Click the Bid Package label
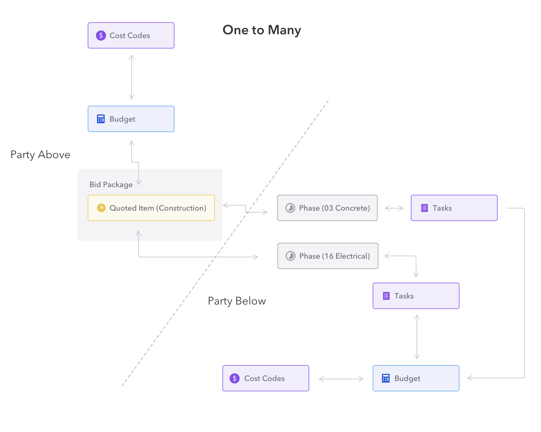The width and height of the screenshot is (541, 432). click(111, 185)
